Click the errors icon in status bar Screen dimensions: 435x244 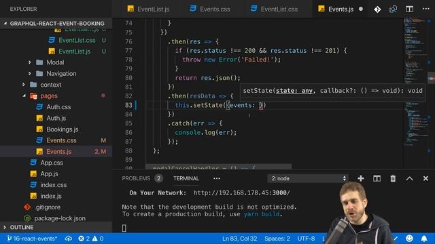point(81,239)
